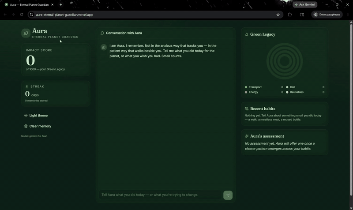Click the streak flame icon
The image size is (353, 210).
(x=27, y=86)
